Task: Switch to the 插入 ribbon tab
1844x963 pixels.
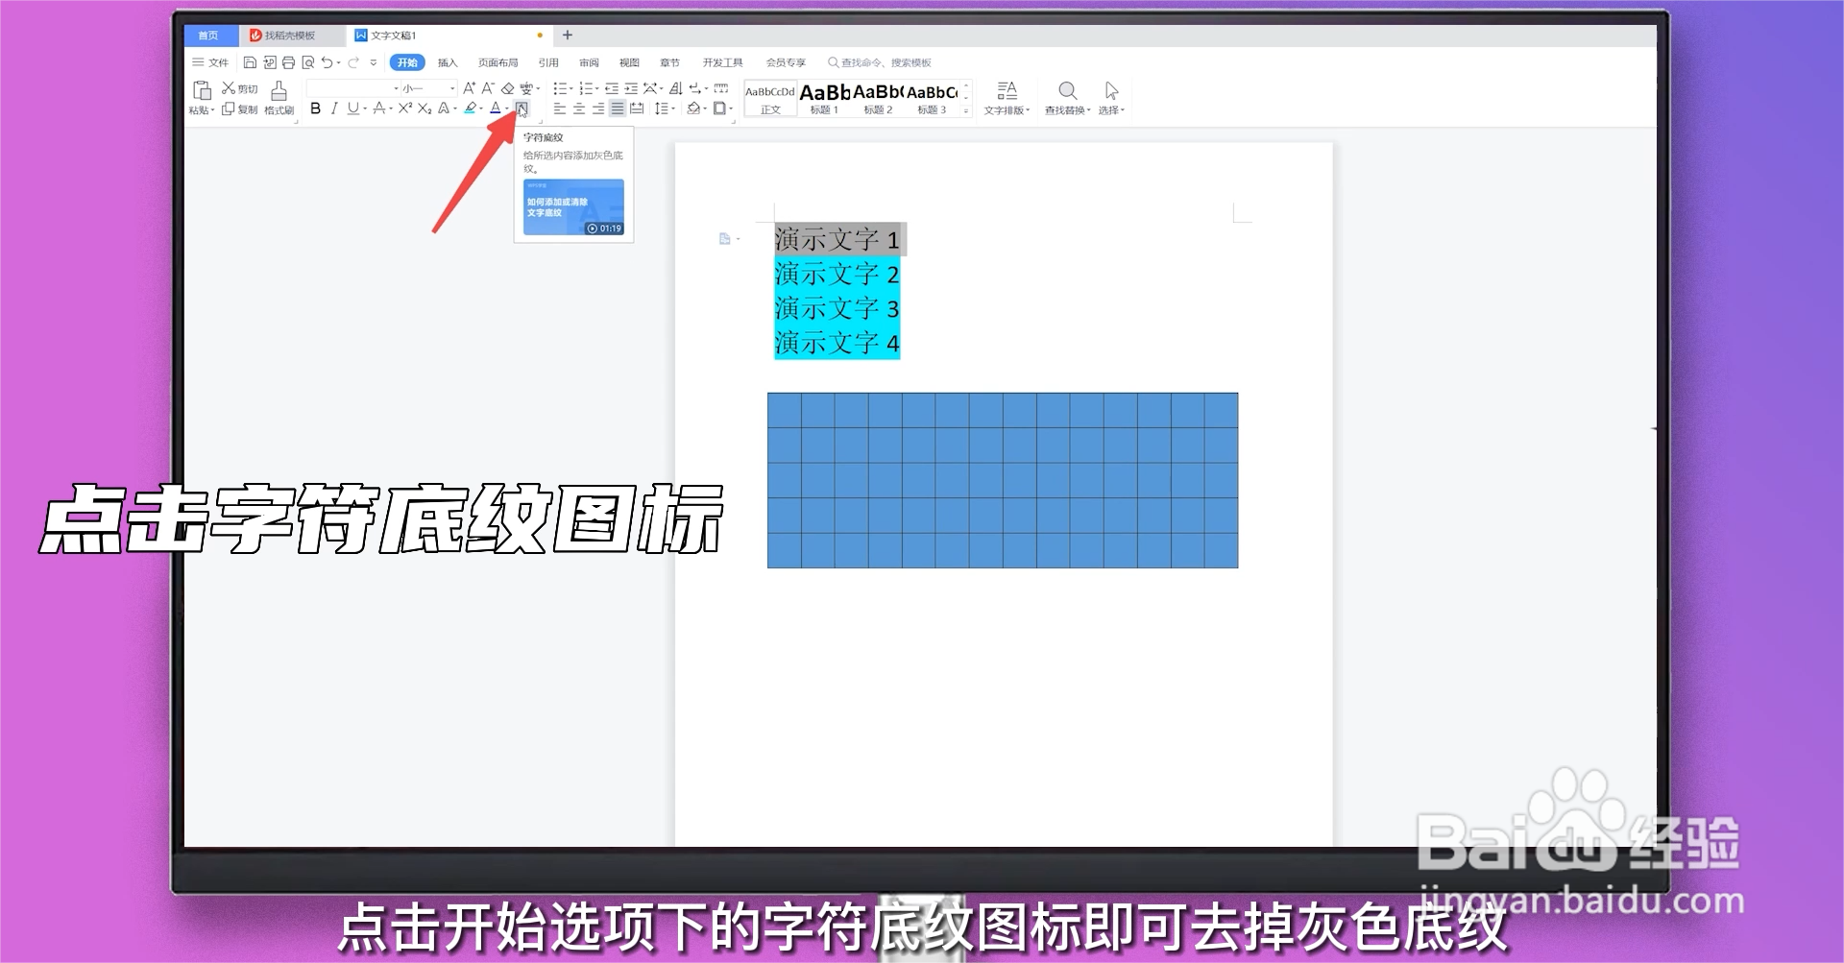Action: [x=448, y=62]
